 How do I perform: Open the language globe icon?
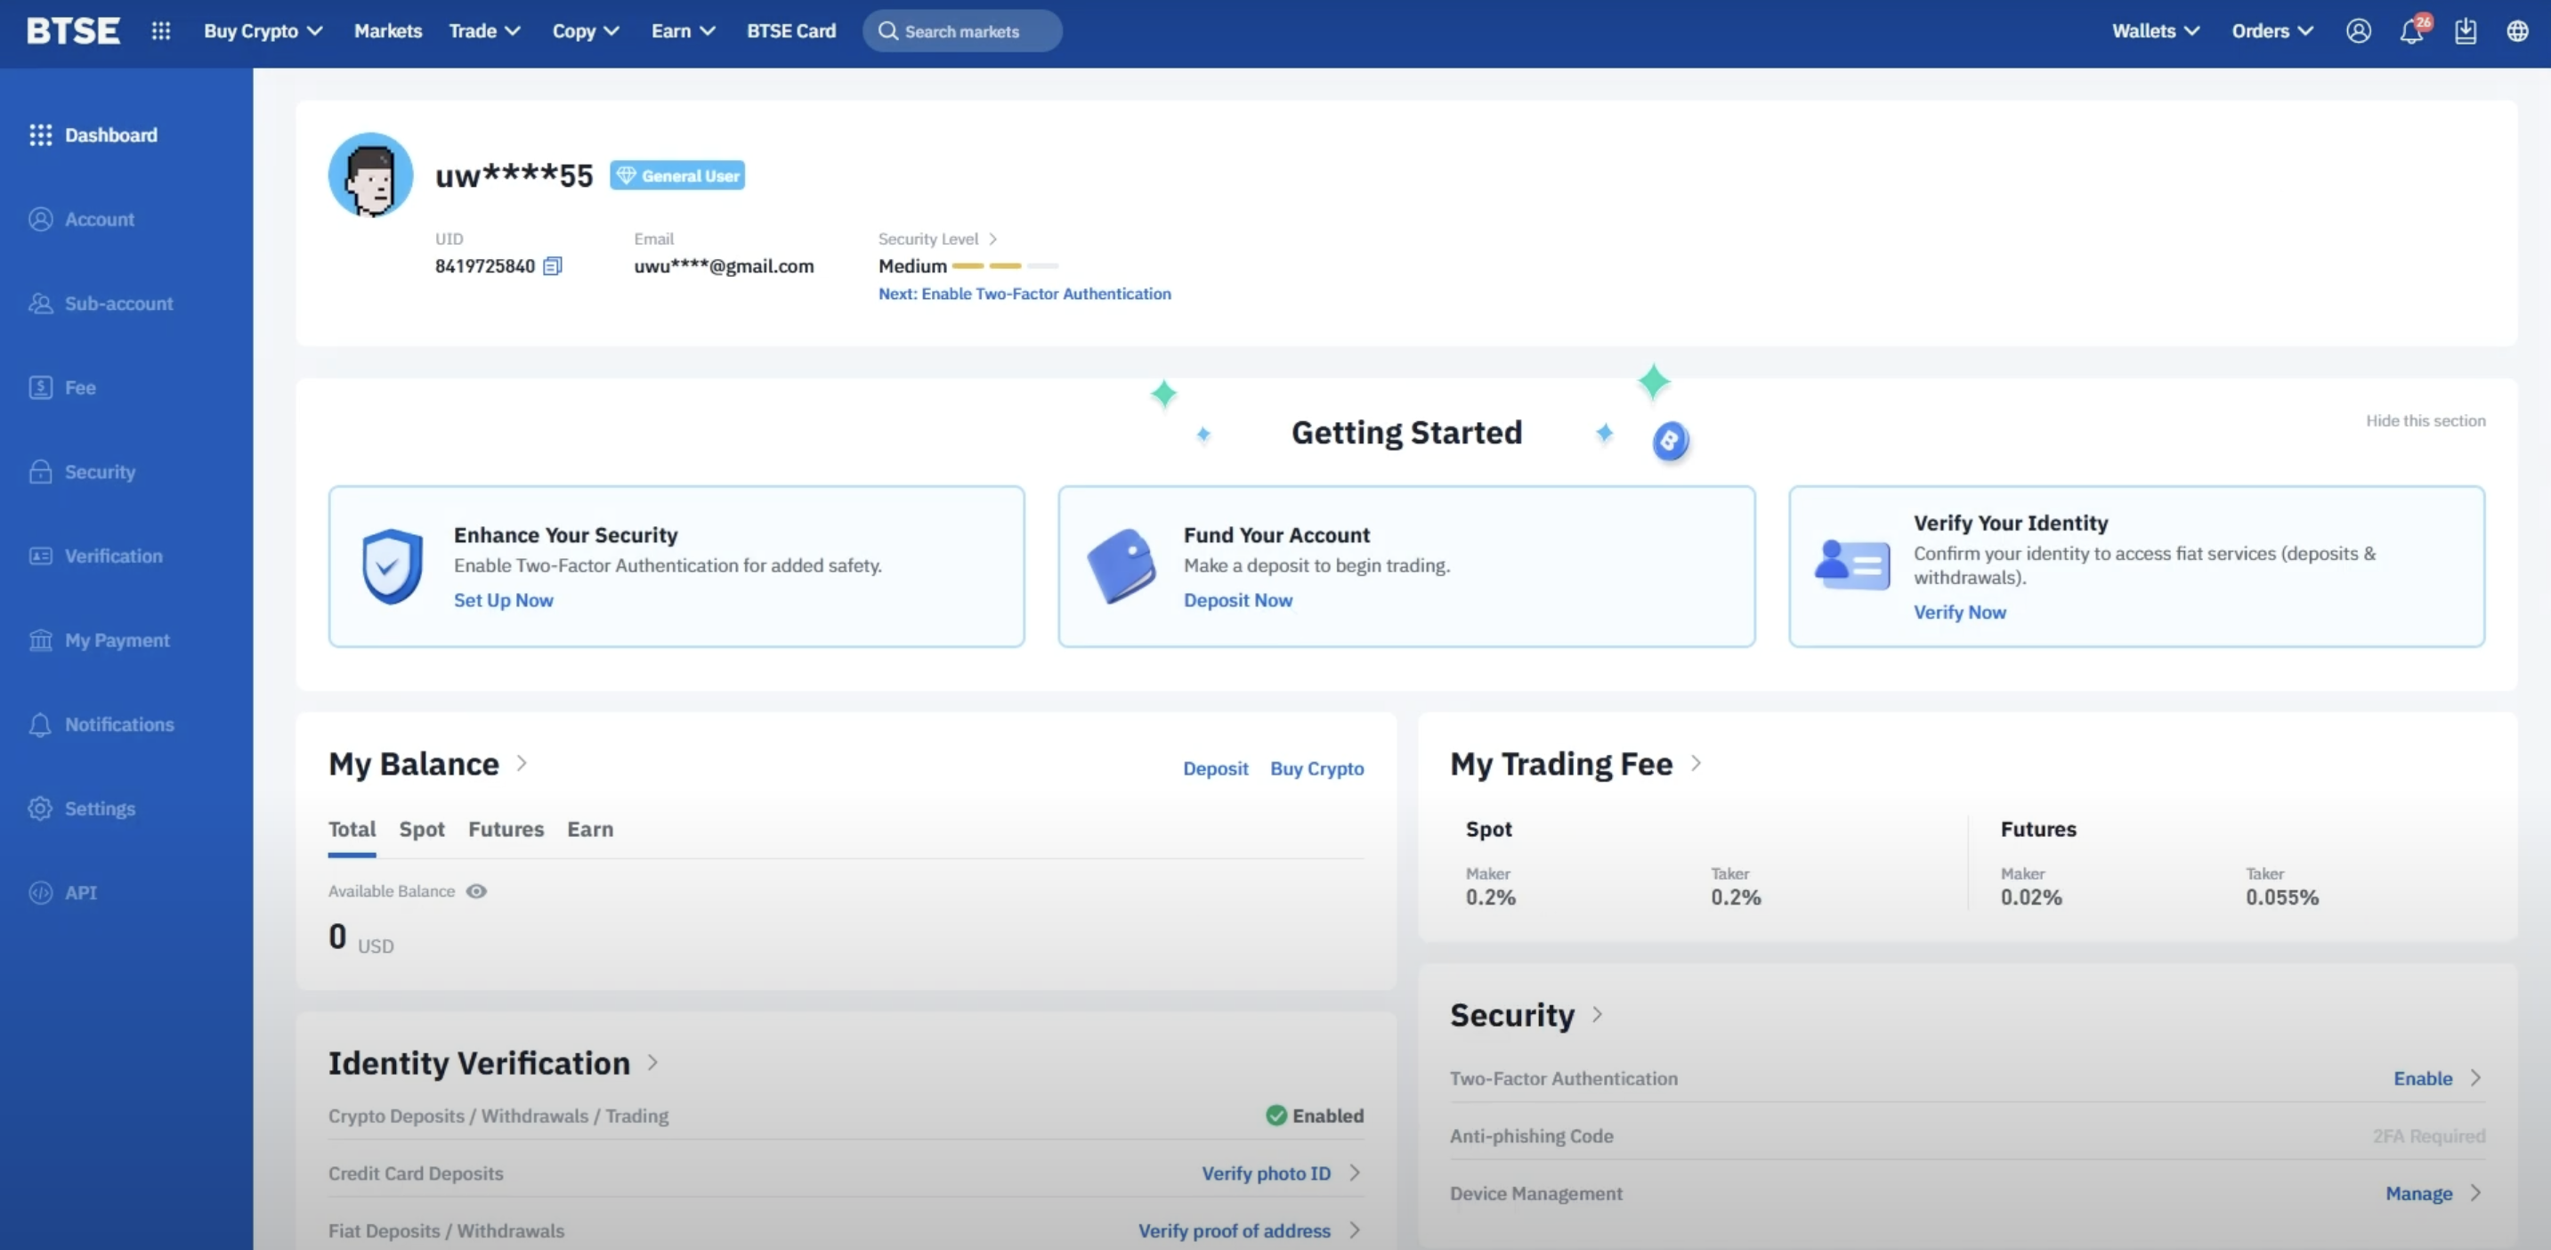(x=2517, y=32)
